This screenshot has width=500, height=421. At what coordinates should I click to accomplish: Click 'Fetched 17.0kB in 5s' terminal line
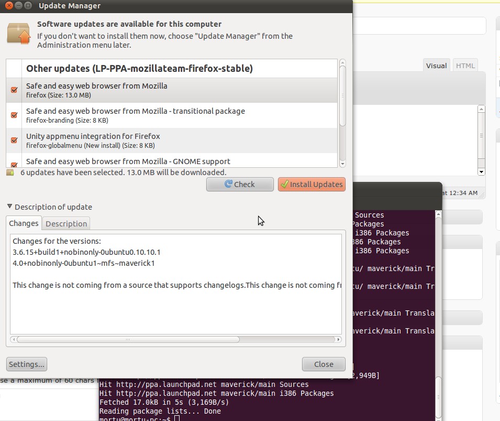164,402
